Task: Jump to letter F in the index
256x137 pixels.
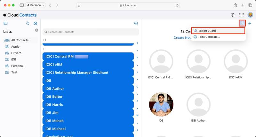Action: pyautogui.click(x=137, y=58)
